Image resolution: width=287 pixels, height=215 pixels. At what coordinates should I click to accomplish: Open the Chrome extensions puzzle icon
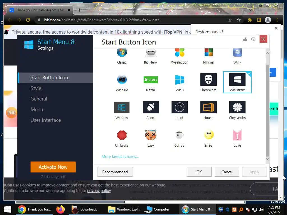pos(250,20)
